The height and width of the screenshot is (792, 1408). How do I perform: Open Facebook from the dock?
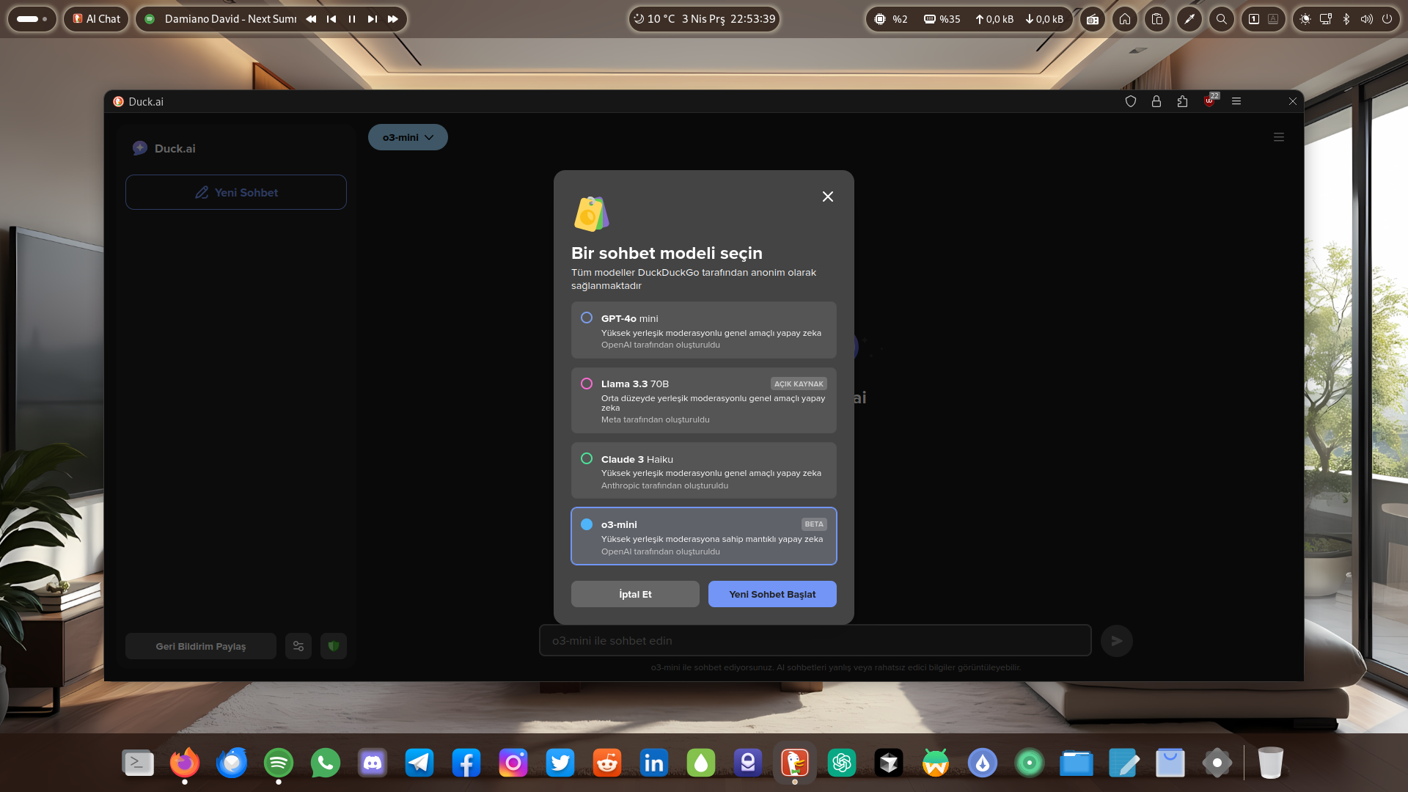pyautogui.click(x=466, y=763)
